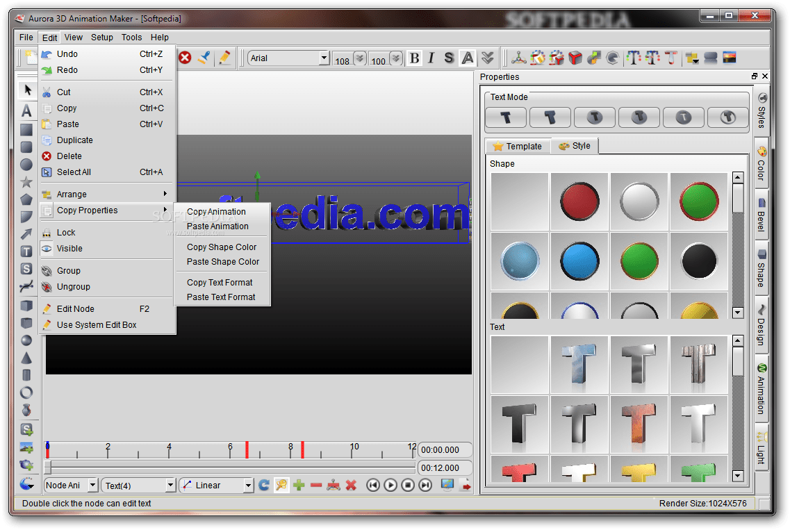Image resolution: width=790 pixels, height=530 pixels.
Task: Open the File menu
Action: pyautogui.click(x=26, y=38)
